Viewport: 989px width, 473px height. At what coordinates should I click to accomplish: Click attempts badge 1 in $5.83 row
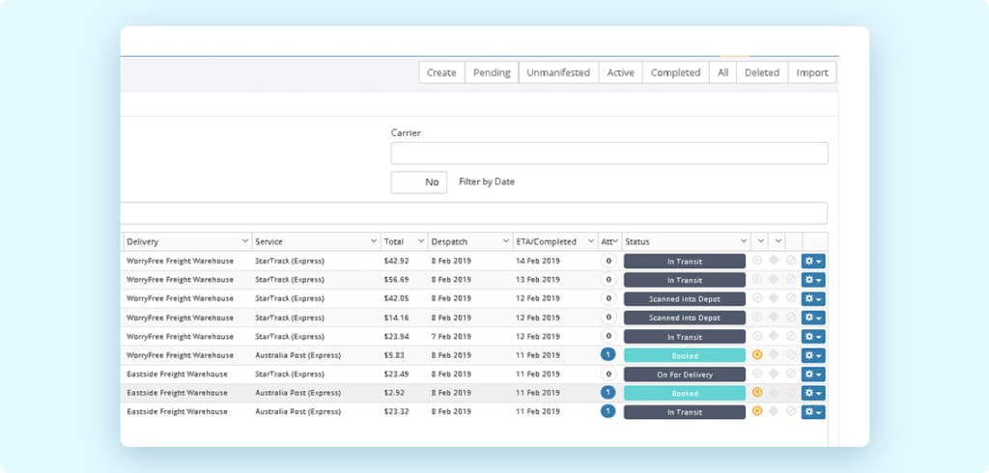coord(608,355)
